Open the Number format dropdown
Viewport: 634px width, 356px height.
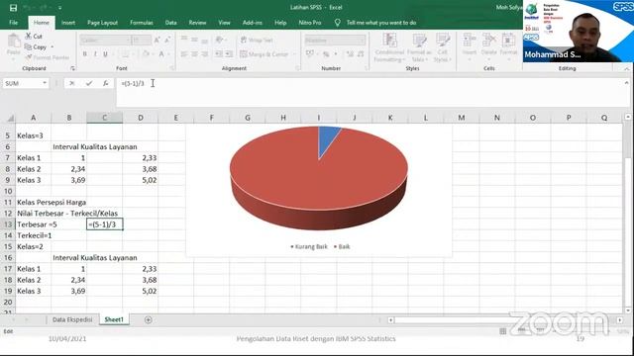coord(362,40)
